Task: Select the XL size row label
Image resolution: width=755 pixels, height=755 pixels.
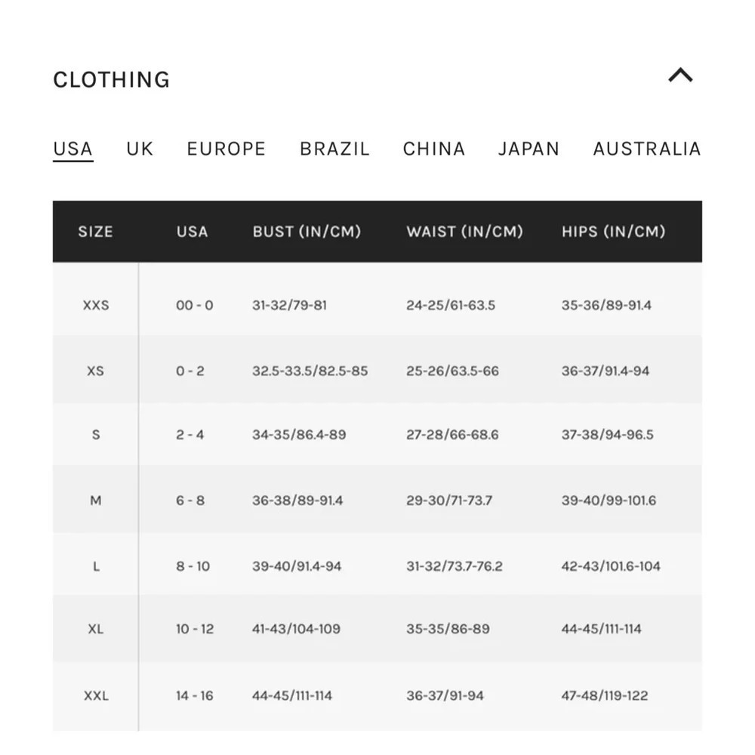Action: point(96,629)
